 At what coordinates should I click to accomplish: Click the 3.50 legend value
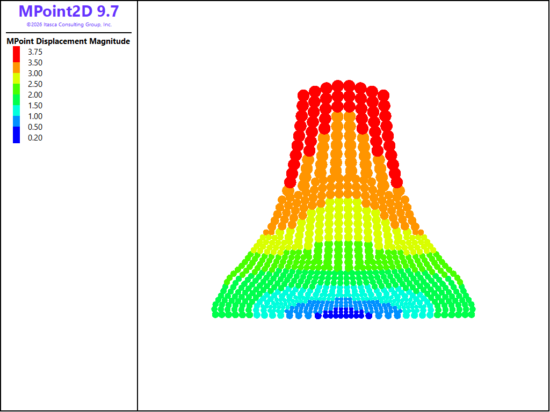pos(35,63)
